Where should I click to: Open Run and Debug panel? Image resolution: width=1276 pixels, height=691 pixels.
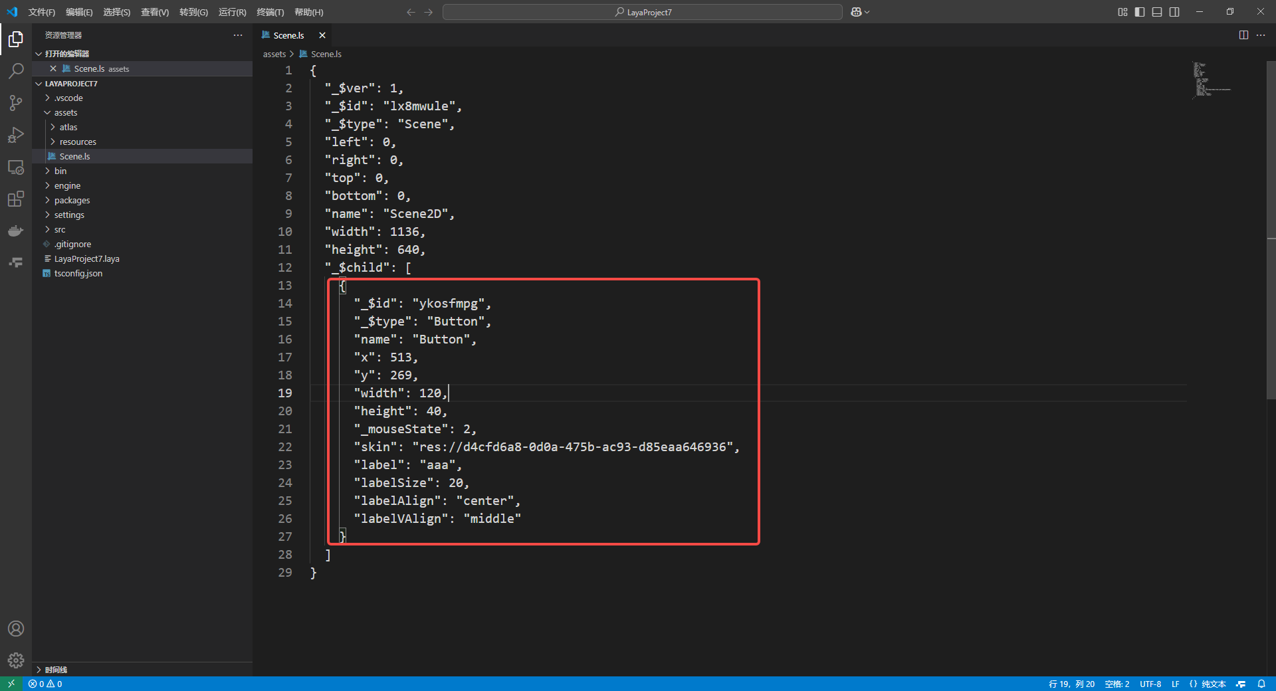(16, 135)
